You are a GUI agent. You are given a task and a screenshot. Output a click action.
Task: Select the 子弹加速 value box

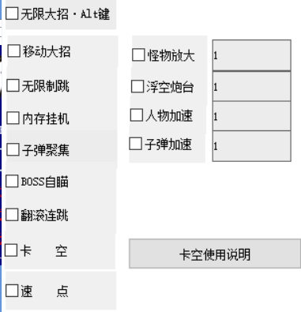[x=251, y=146]
